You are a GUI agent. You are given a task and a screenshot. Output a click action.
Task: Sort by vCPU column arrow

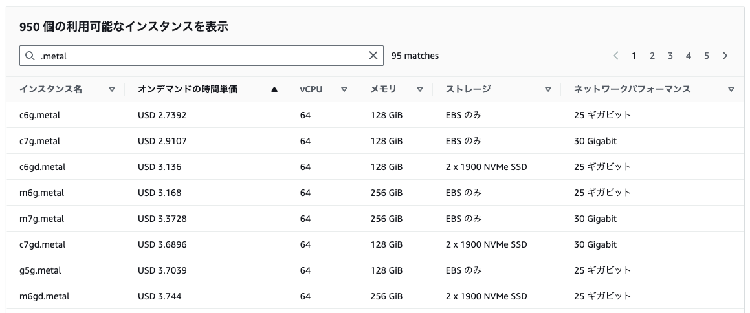(344, 89)
